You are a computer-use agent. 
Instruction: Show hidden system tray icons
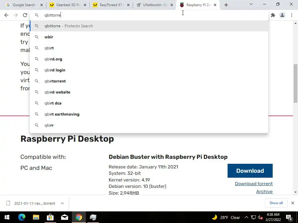[x=246, y=217]
